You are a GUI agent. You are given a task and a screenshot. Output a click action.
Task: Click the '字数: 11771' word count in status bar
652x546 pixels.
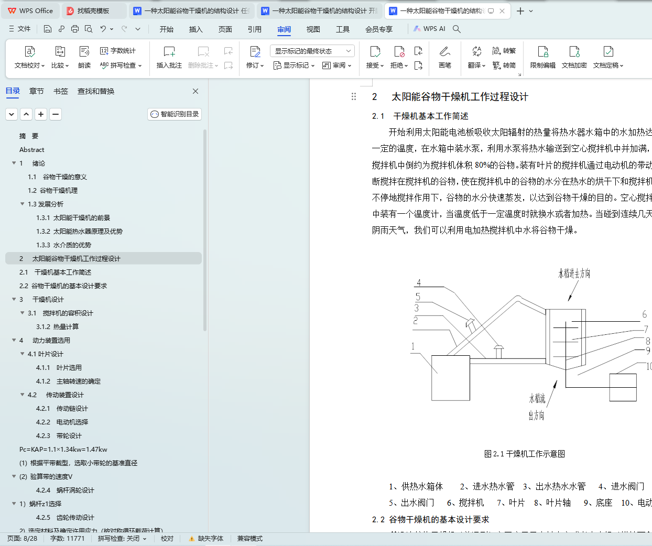pyautogui.click(x=67, y=539)
